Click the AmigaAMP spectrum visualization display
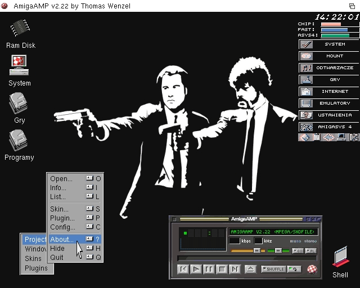The height and width of the screenshot is (288, 360). point(202,239)
